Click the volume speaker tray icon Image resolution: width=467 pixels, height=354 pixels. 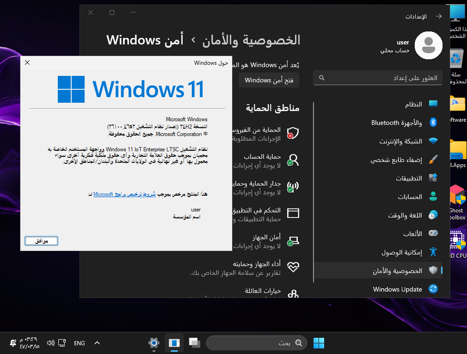51,343
